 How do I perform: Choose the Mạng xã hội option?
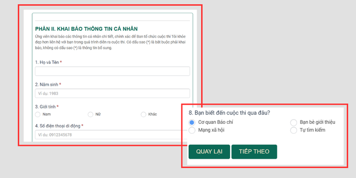pos(192,130)
